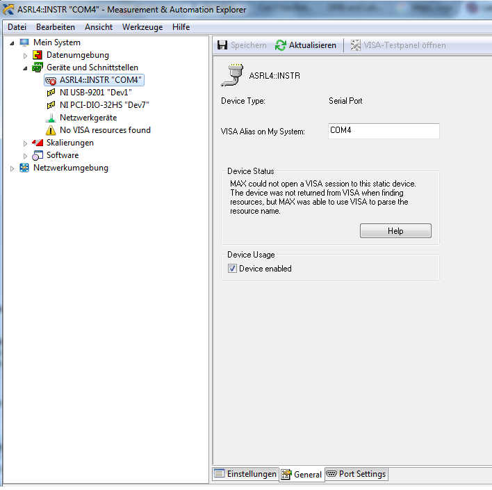Viewport: 492px width, 490px height.
Task: Click the serial connector icon beside ASRL4::INSTR
Action: 233,75
